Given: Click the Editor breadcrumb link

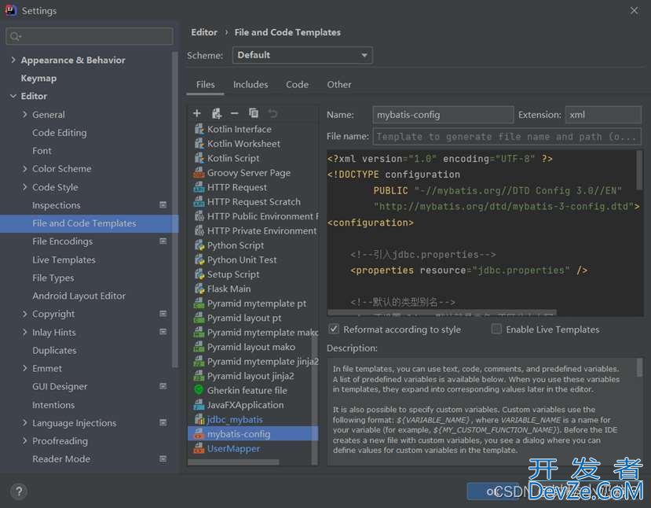Looking at the screenshot, I should (x=204, y=32).
